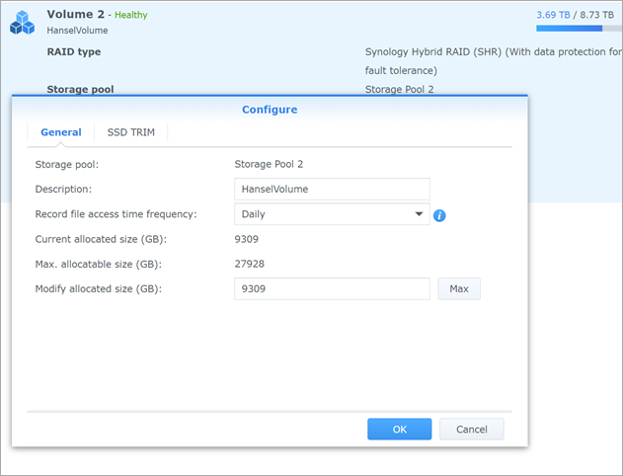Confirm changes with the OK button
The width and height of the screenshot is (623, 476).
(399, 430)
